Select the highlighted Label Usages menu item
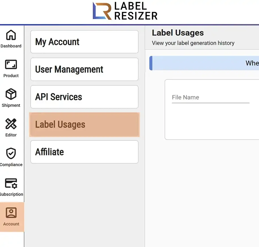Viewport: 259px width, 247px height. [x=84, y=124]
